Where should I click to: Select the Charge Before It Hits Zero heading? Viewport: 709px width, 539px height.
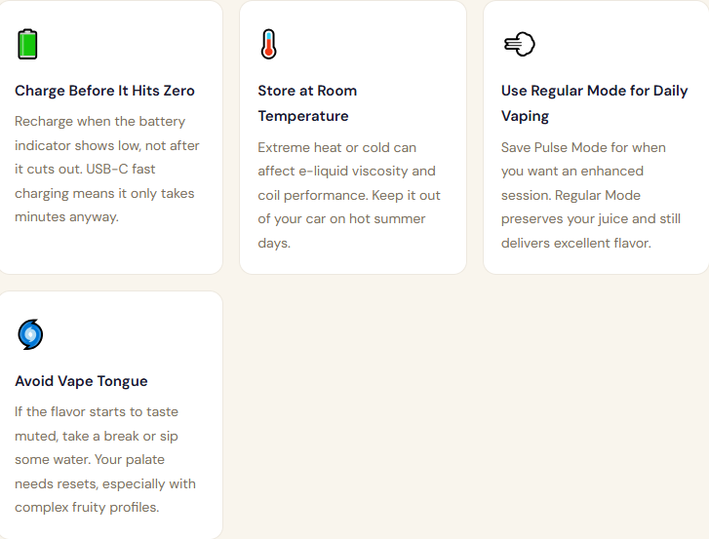tap(104, 91)
